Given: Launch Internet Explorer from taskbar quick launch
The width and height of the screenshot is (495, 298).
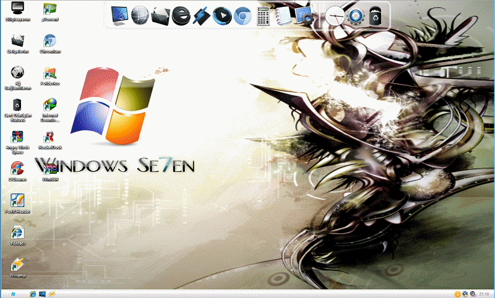Looking at the screenshot, I should (33, 294).
